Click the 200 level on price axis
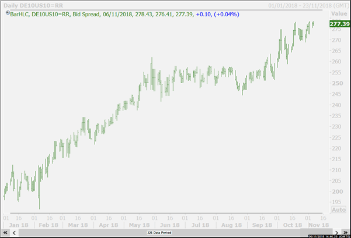The image size is (351, 238). coord(338,191)
